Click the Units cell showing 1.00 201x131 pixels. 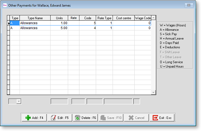pyautogui.click(x=59, y=23)
